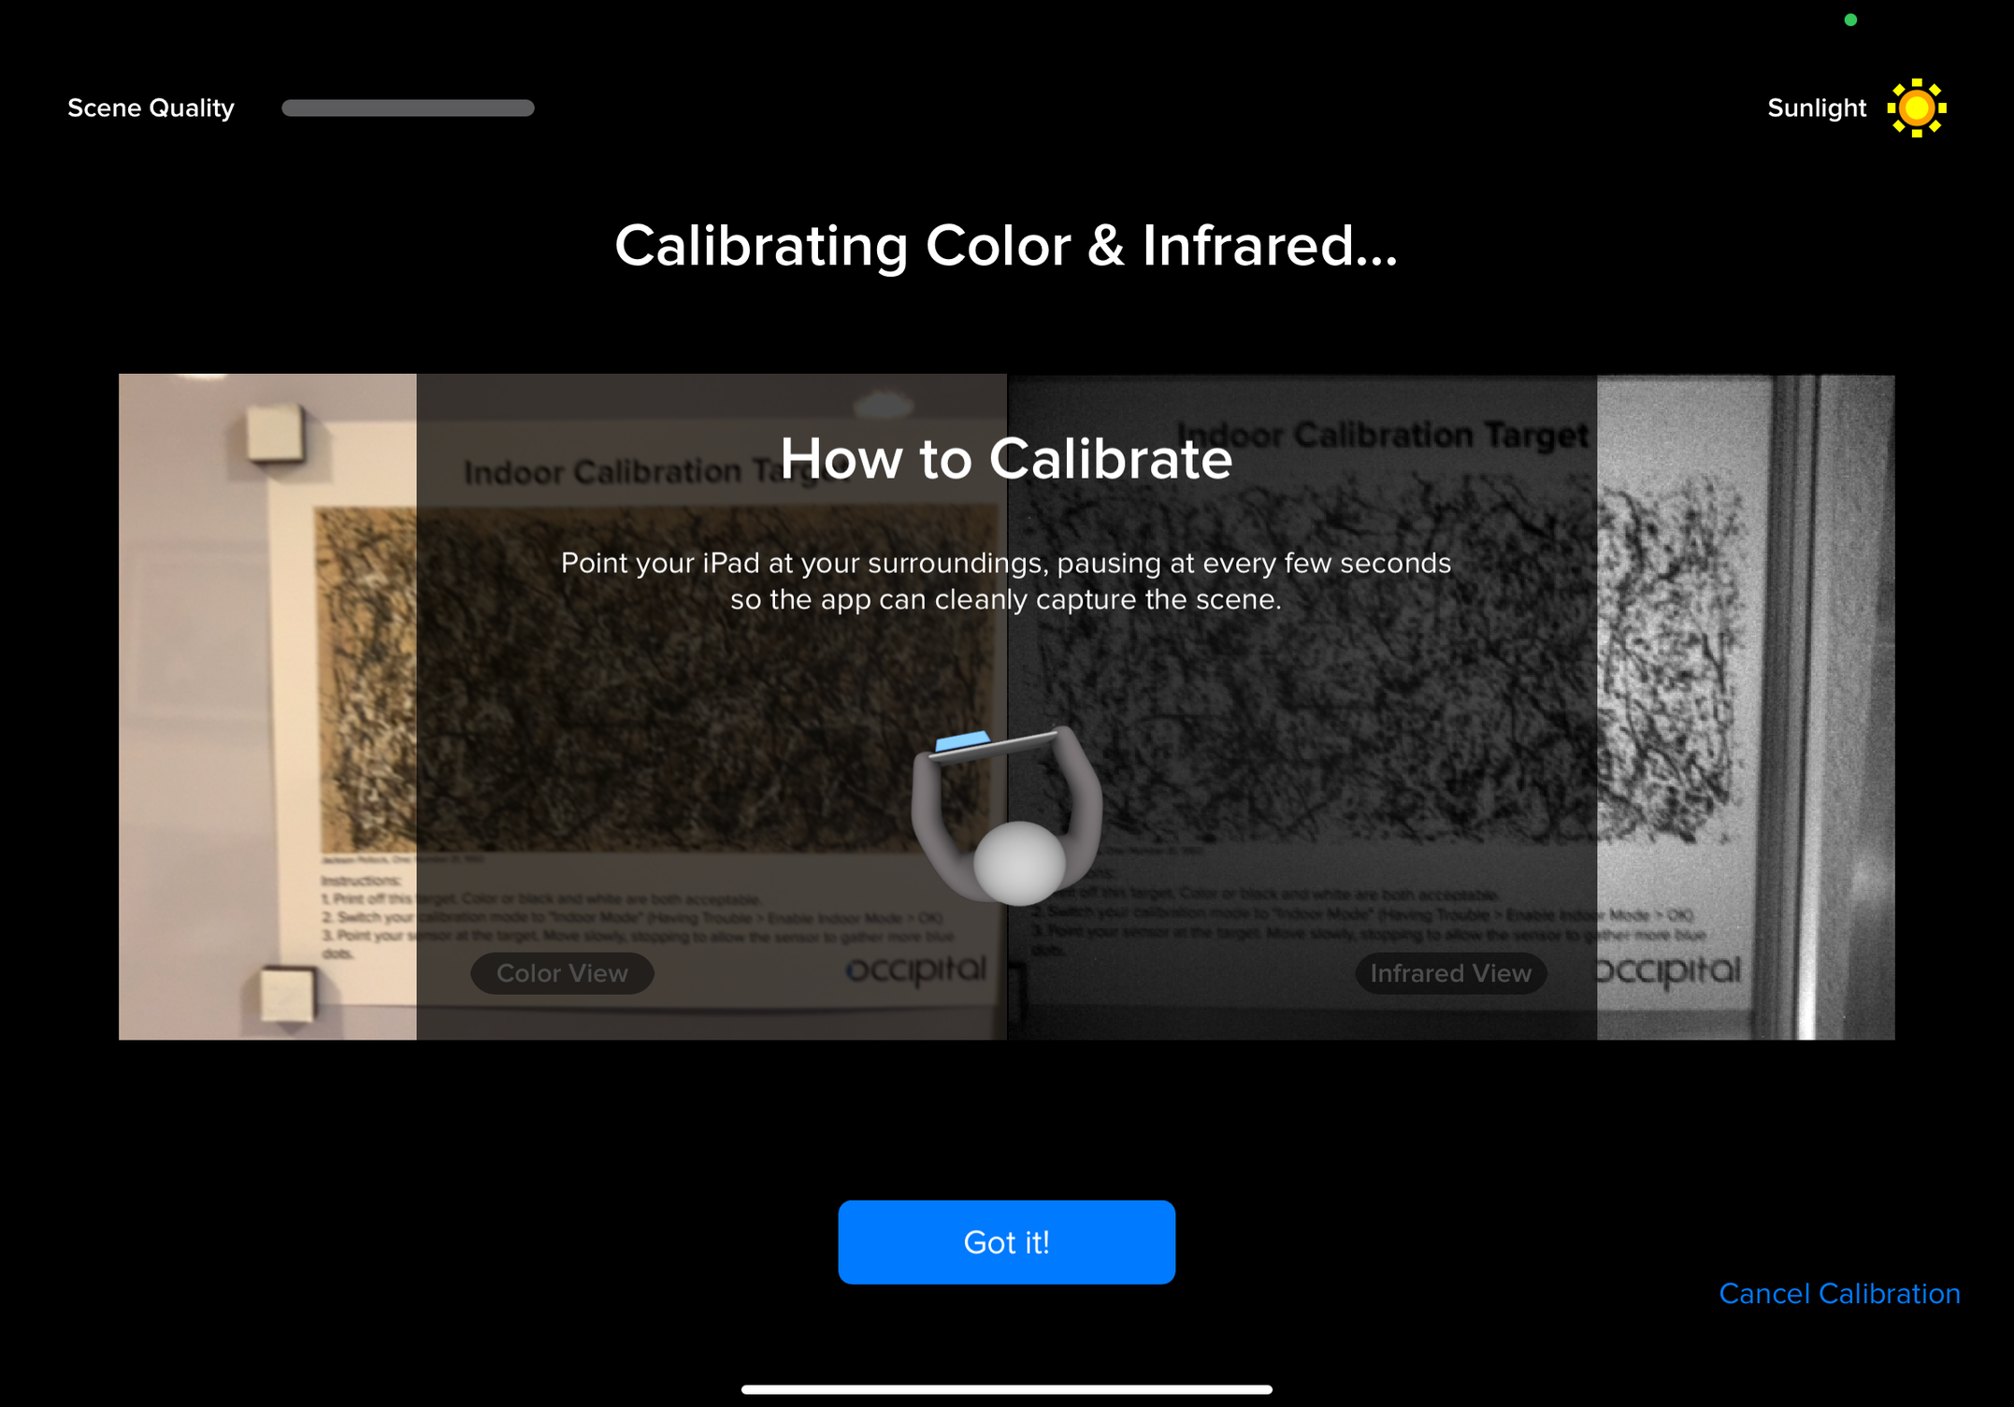The image size is (2014, 1407).
Task: Select the Infrared View label
Action: point(1449,973)
